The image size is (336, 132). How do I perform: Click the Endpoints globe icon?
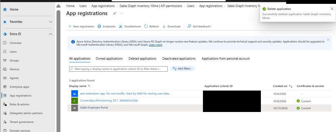(99, 26)
